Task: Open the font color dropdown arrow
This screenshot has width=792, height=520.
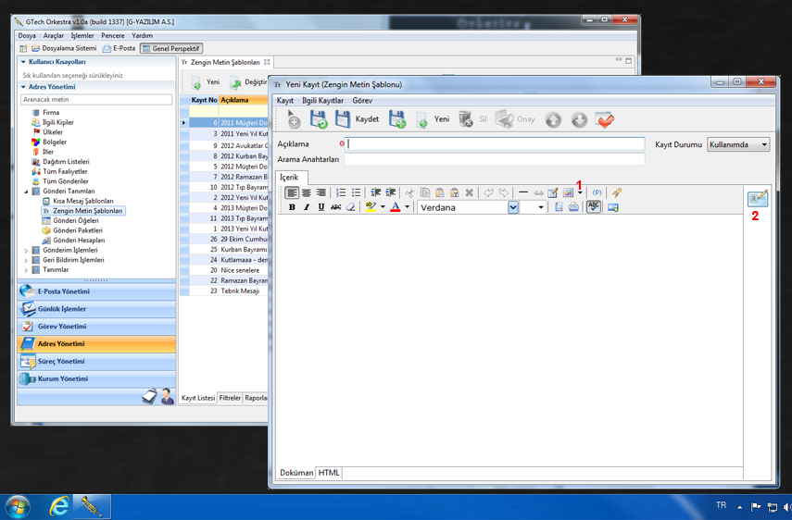Action: (407, 206)
